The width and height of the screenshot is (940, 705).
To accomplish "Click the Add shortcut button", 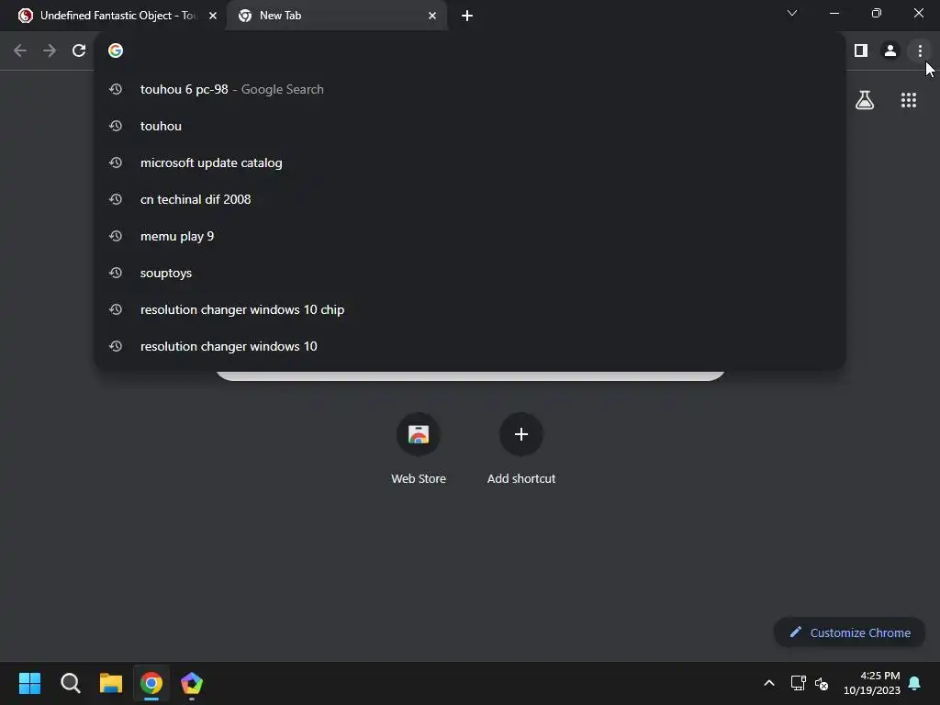I will click(521, 450).
